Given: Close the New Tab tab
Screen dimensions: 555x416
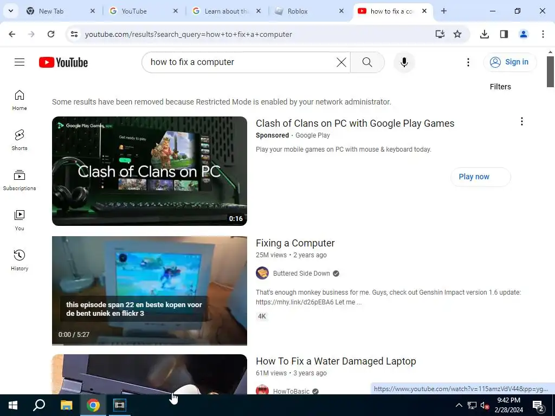Looking at the screenshot, I should [92, 11].
